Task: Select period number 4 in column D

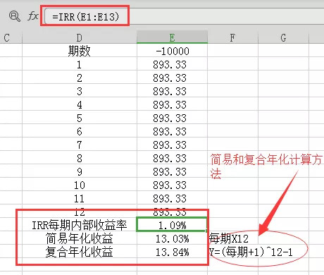Action: (80, 104)
